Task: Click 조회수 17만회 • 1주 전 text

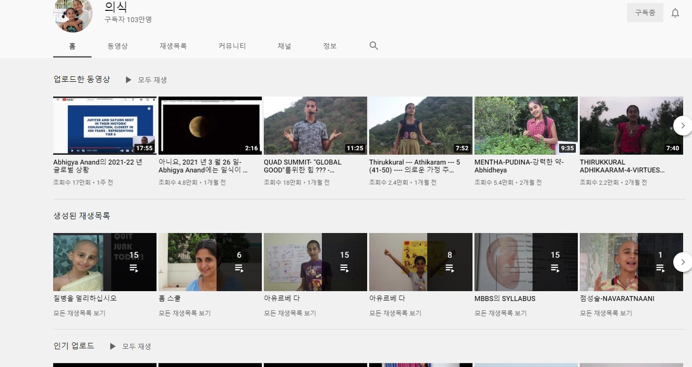Action: [x=83, y=182]
